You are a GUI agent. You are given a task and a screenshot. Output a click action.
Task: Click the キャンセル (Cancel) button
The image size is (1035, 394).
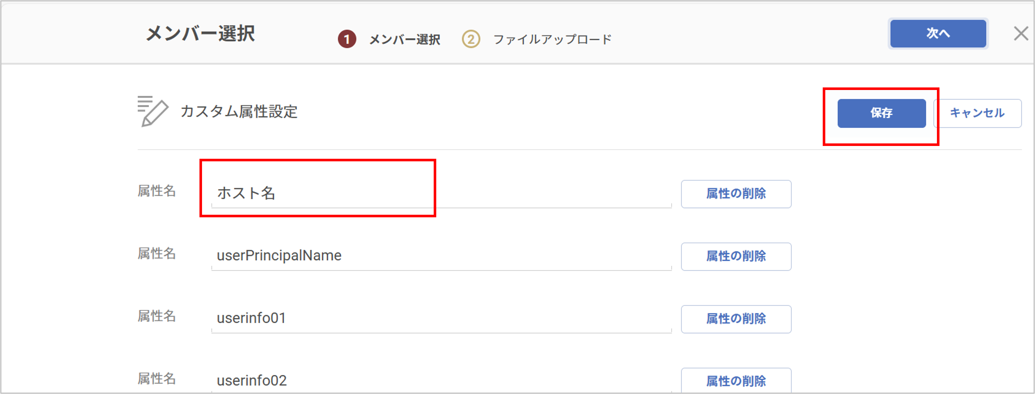[x=977, y=113]
